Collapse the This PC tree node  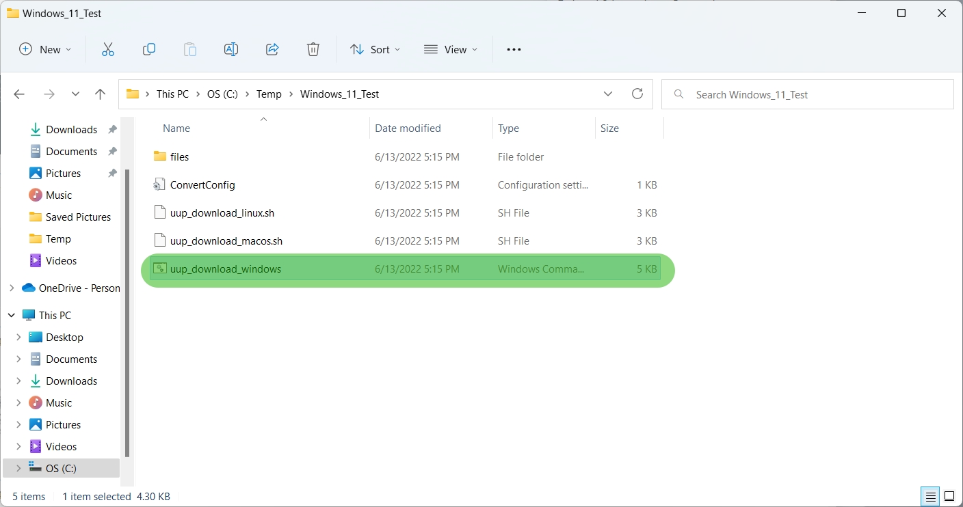(11, 315)
